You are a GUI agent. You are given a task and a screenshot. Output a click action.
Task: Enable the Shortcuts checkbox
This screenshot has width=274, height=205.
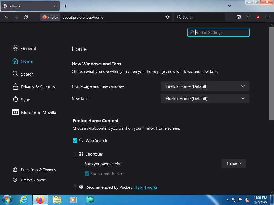click(75, 154)
